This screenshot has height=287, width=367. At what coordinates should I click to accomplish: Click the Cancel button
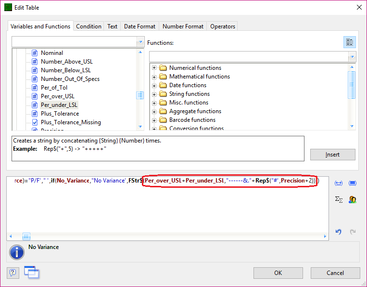[x=335, y=273]
